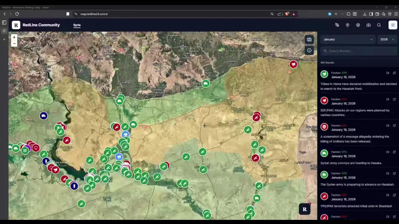399x224 pixels.
Task: Open SDF/PKK attacks entry external link
Action: 394,99
